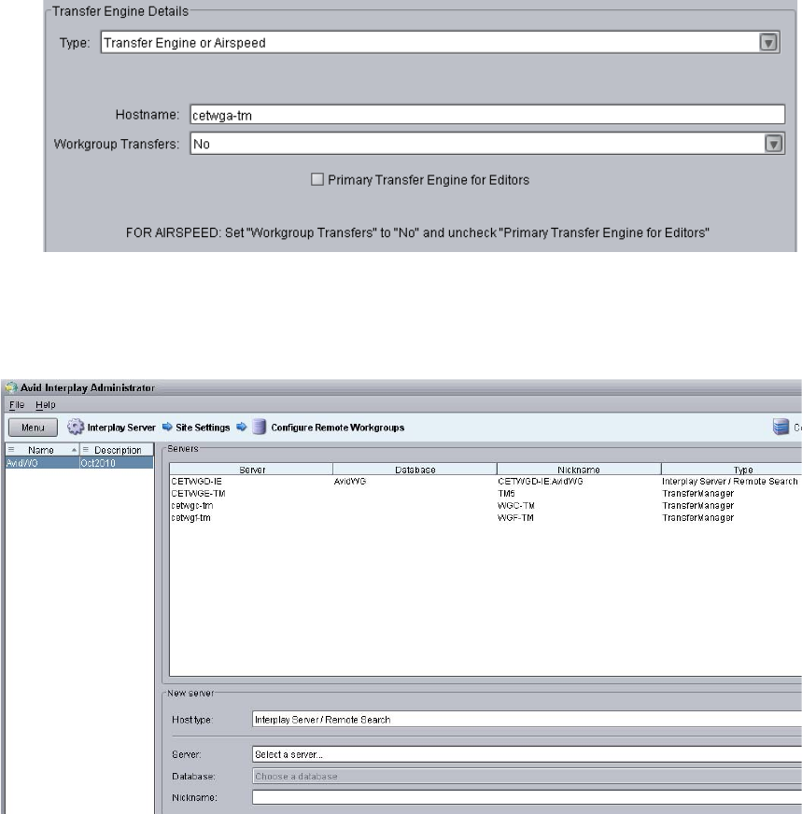Click the Choose a database combo box

point(527,776)
